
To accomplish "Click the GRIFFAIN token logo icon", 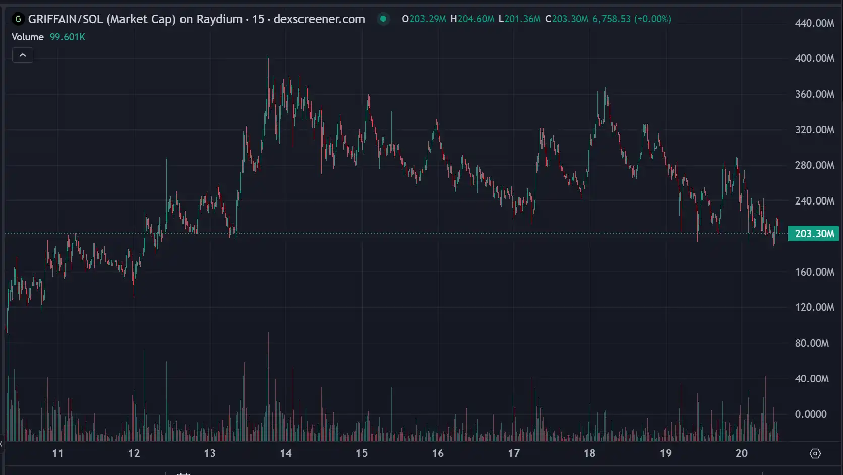I will pyautogui.click(x=18, y=19).
